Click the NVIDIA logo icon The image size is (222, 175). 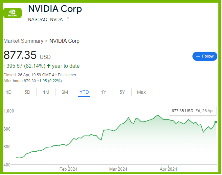click(x=12, y=13)
